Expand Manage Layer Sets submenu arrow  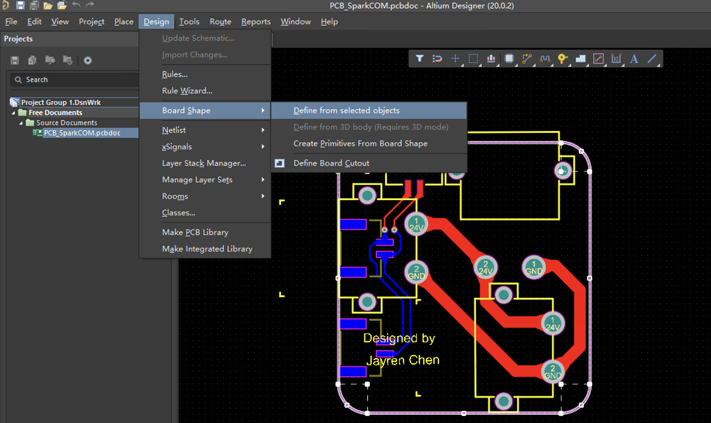[x=263, y=179]
